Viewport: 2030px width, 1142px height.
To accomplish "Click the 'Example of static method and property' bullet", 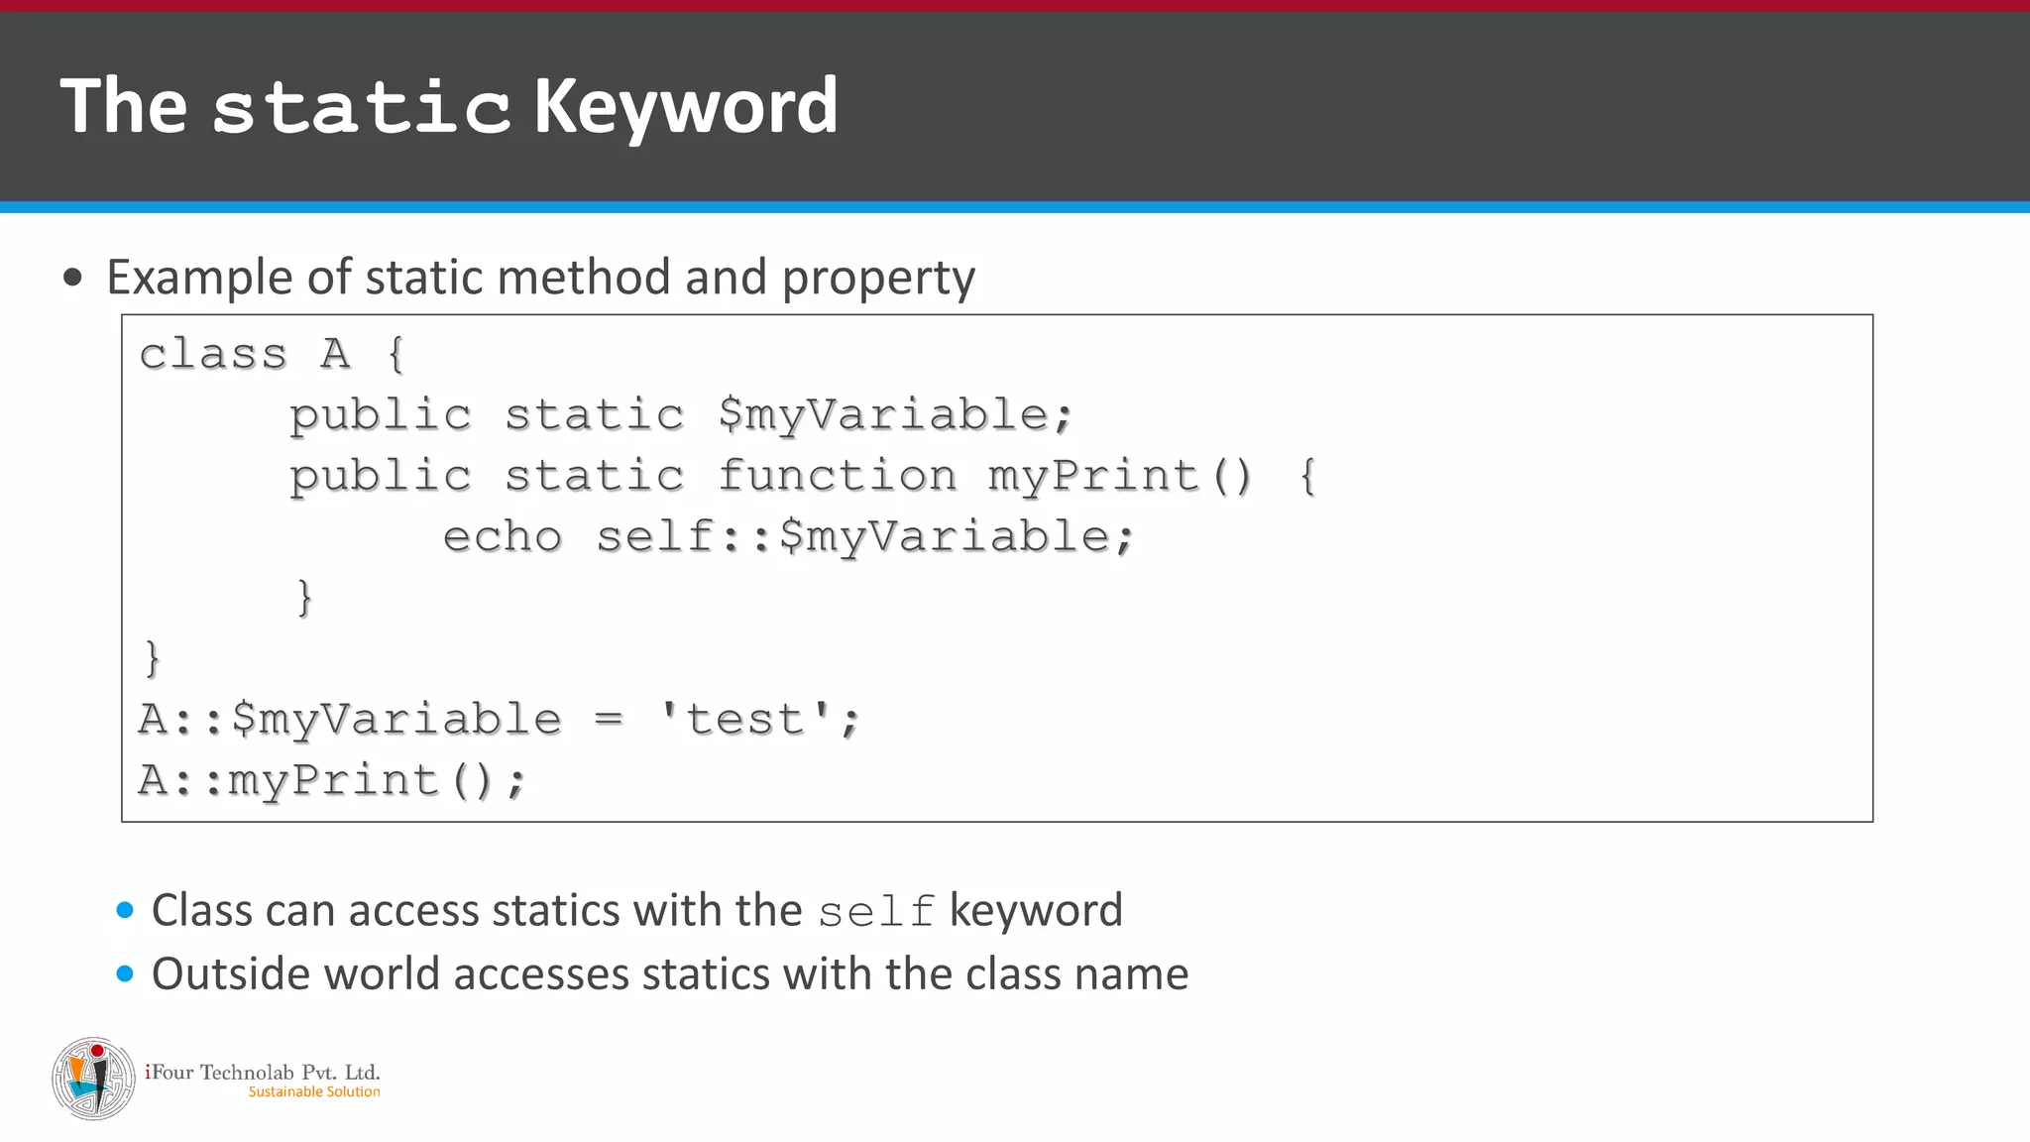I will 540,277.
